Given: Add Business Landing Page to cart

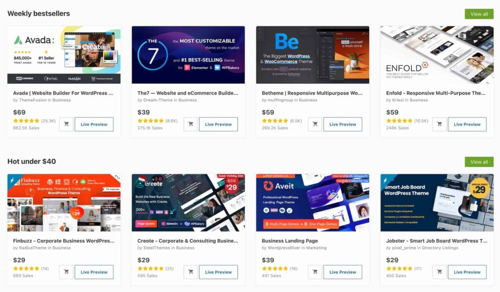Looking at the screenshot, I should pyautogui.click(x=315, y=272).
